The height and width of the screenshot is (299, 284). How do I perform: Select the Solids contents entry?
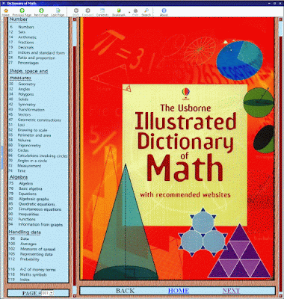[23, 99]
